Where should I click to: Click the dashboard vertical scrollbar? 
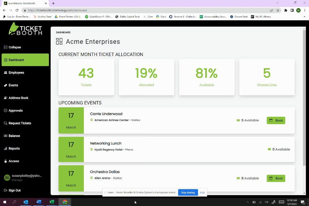pyautogui.click(x=304, y=97)
